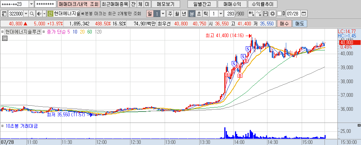Click the 10초봉 거래대금 panel label

(x=21, y=126)
